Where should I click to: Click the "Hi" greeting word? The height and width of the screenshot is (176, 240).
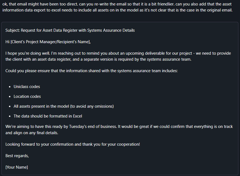click(7, 42)
